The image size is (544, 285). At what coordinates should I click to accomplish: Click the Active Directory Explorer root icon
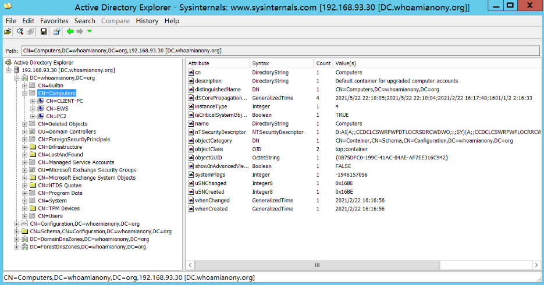click(8, 62)
